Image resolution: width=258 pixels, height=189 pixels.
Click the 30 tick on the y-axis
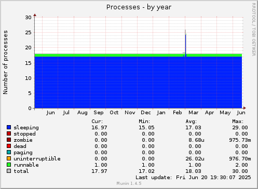tap(28, 17)
